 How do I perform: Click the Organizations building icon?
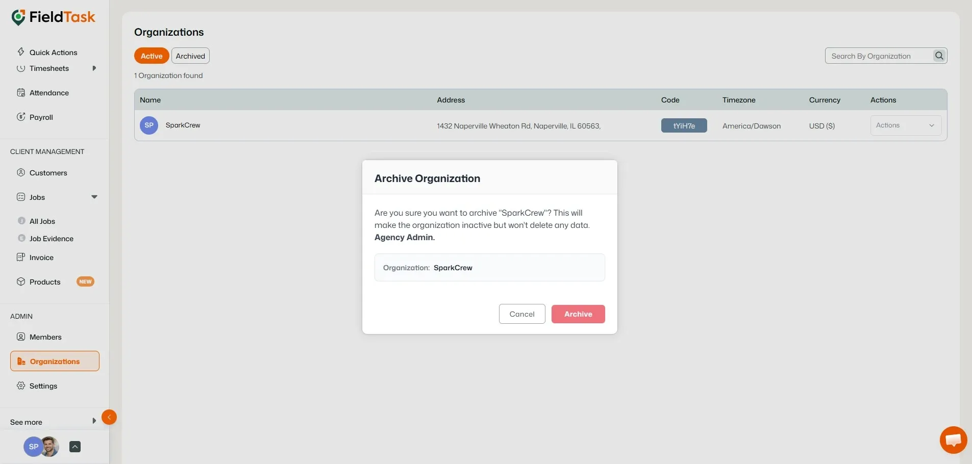(21, 361)
